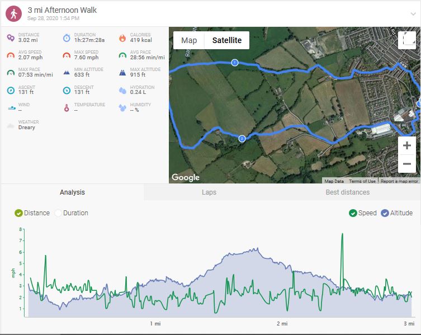The width and height of the screenshot is (421, 335).
Task: Click the distance stat icon
Action: click(x=11, y=38)
